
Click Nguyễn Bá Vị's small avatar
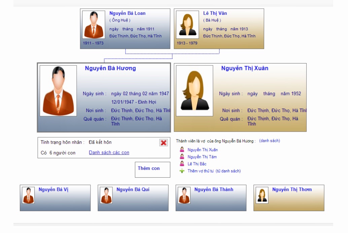coord(28,195)
